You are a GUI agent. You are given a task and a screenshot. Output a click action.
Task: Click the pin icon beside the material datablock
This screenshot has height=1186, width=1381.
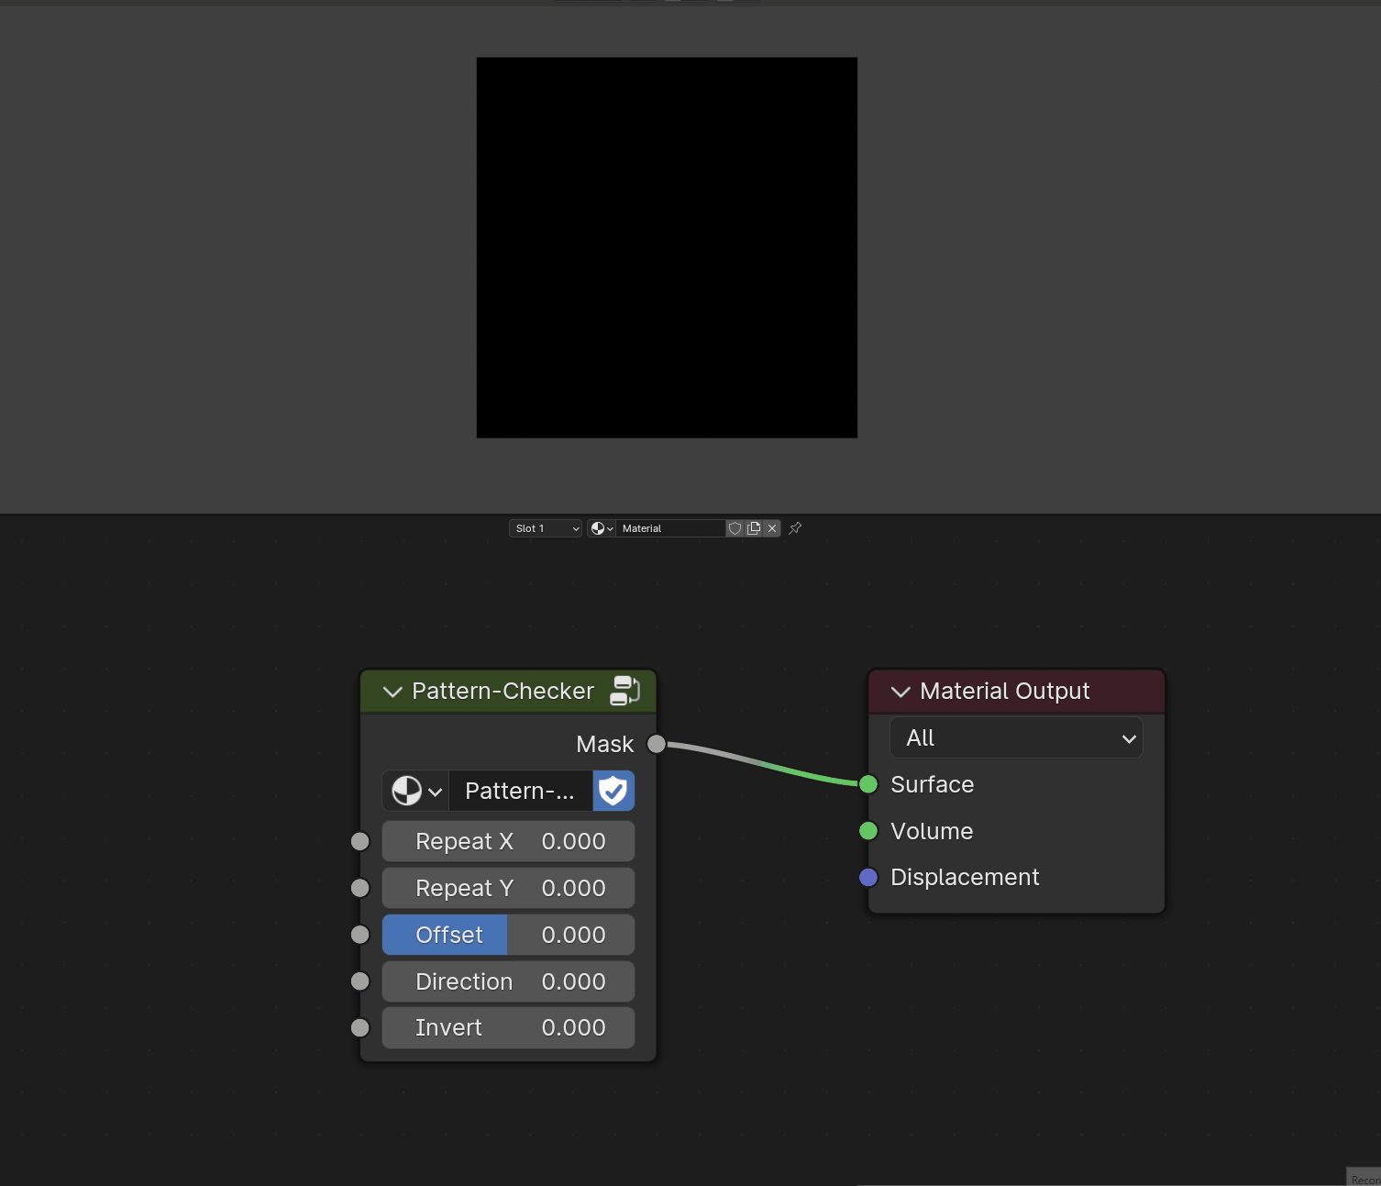click(x=794, y=527)
